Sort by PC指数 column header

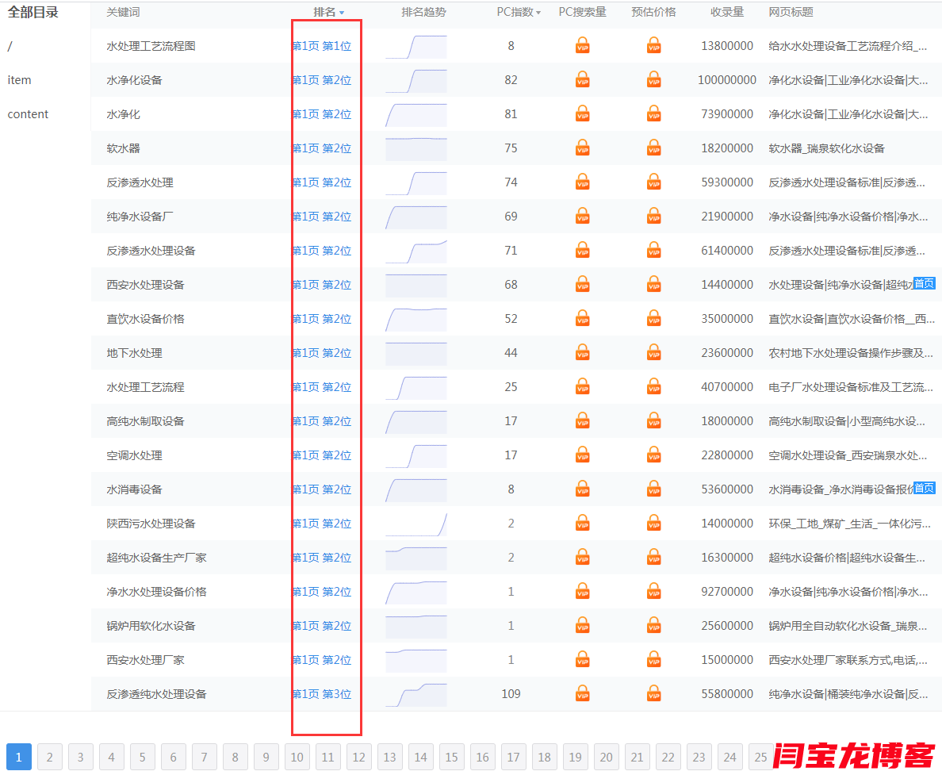[519, 12]
